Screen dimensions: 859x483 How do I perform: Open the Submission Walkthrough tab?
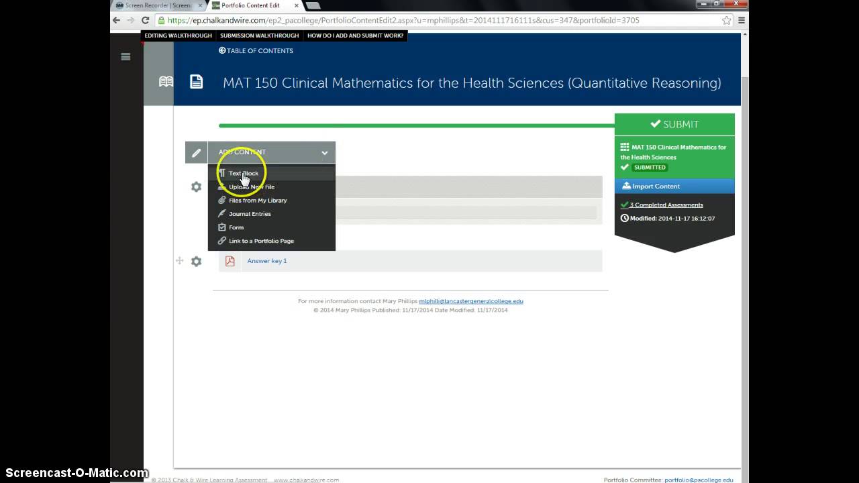pos(259,36)
